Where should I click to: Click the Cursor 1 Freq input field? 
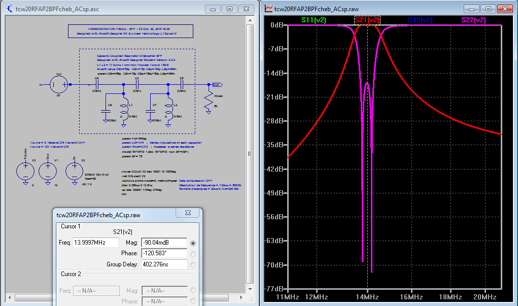[96, 243]
